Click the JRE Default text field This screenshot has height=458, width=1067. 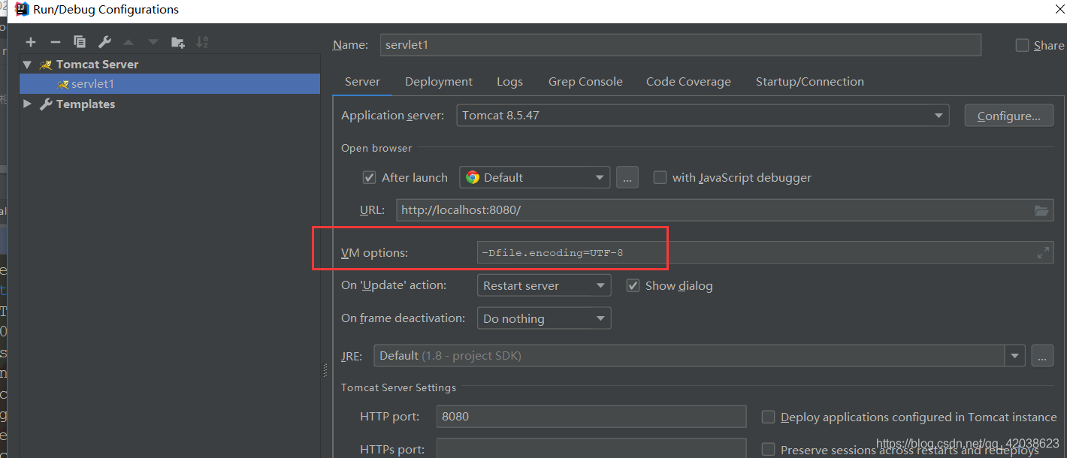(x=690, y=356)
